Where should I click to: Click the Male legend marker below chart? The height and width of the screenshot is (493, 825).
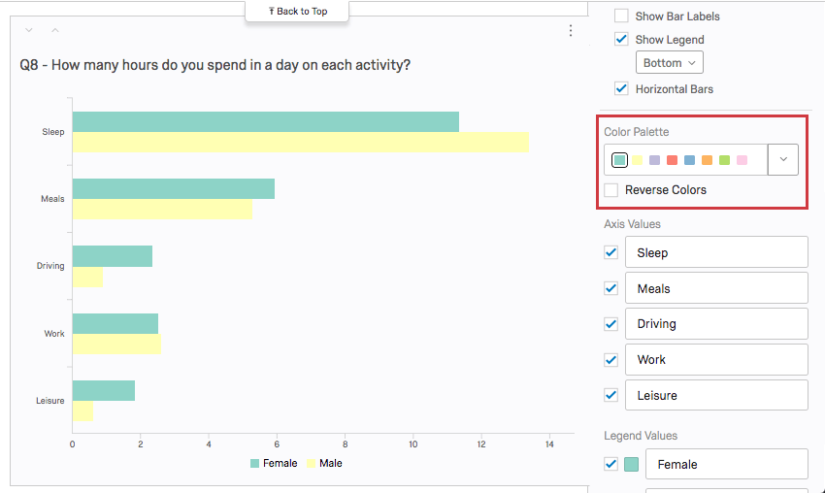point(312,463)
